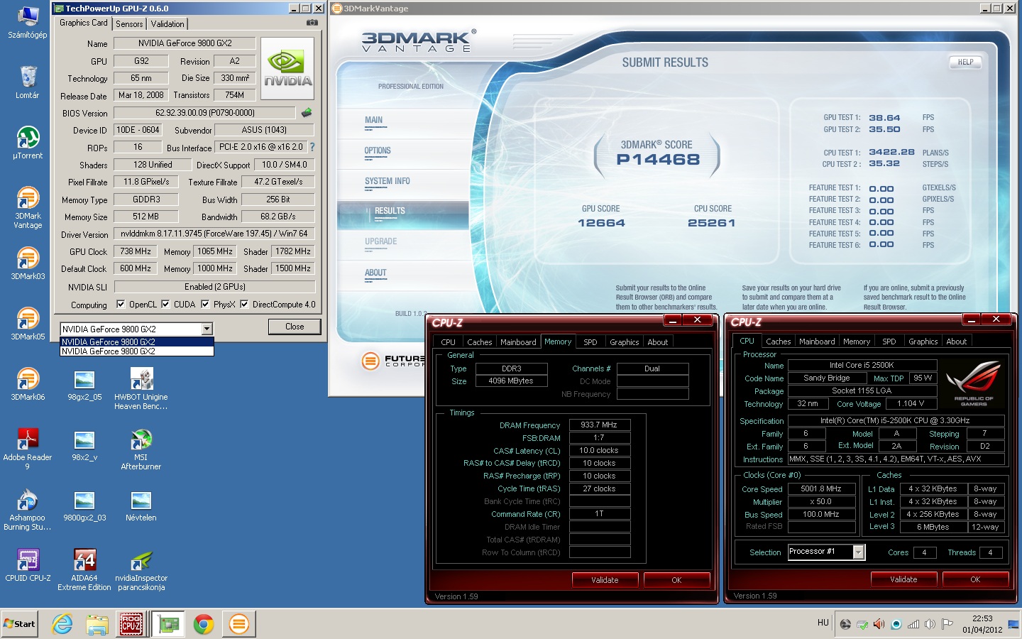The height and width of the screenshot is (639, 1022).
Task: Open the SPD tab in Memory CPU-Z window
Action: pos(590,342)
